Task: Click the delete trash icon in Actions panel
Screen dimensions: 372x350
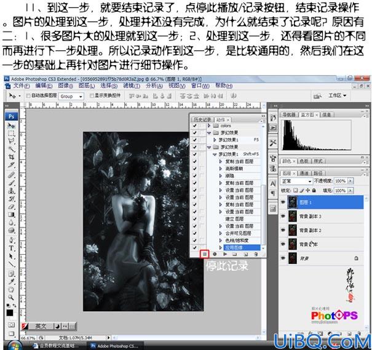Action: click(x=256, y=254)
